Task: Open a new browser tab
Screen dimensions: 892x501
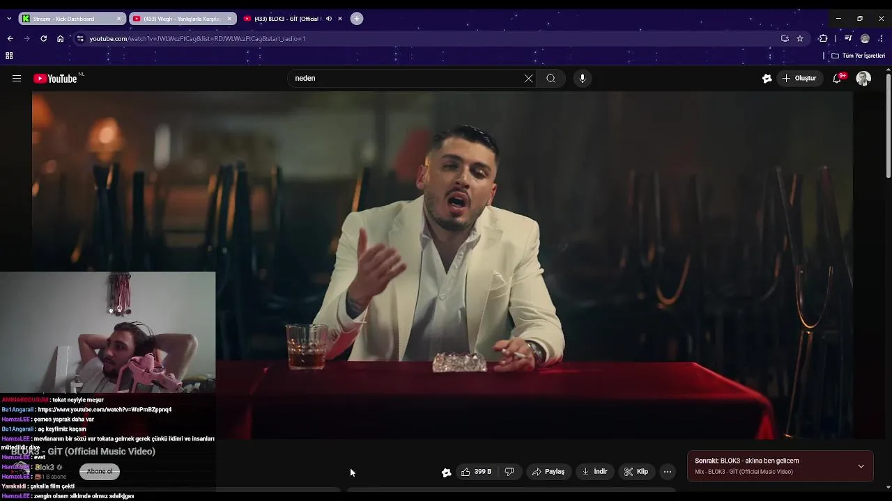Action: [x=357, y=19]
